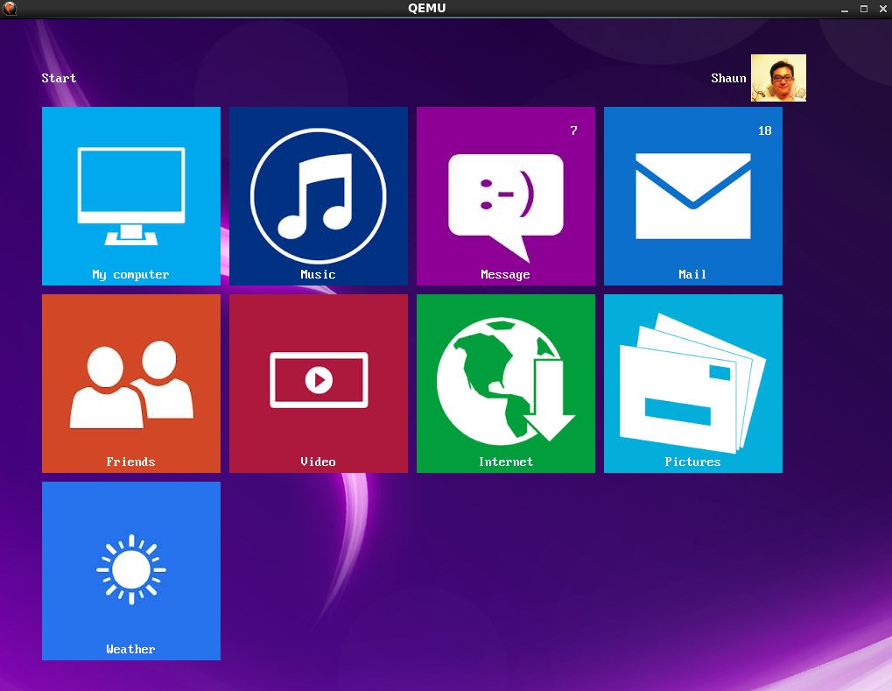Screen dimensions: 892x691
Task: Open the Message tile
Action: [506, 196]
